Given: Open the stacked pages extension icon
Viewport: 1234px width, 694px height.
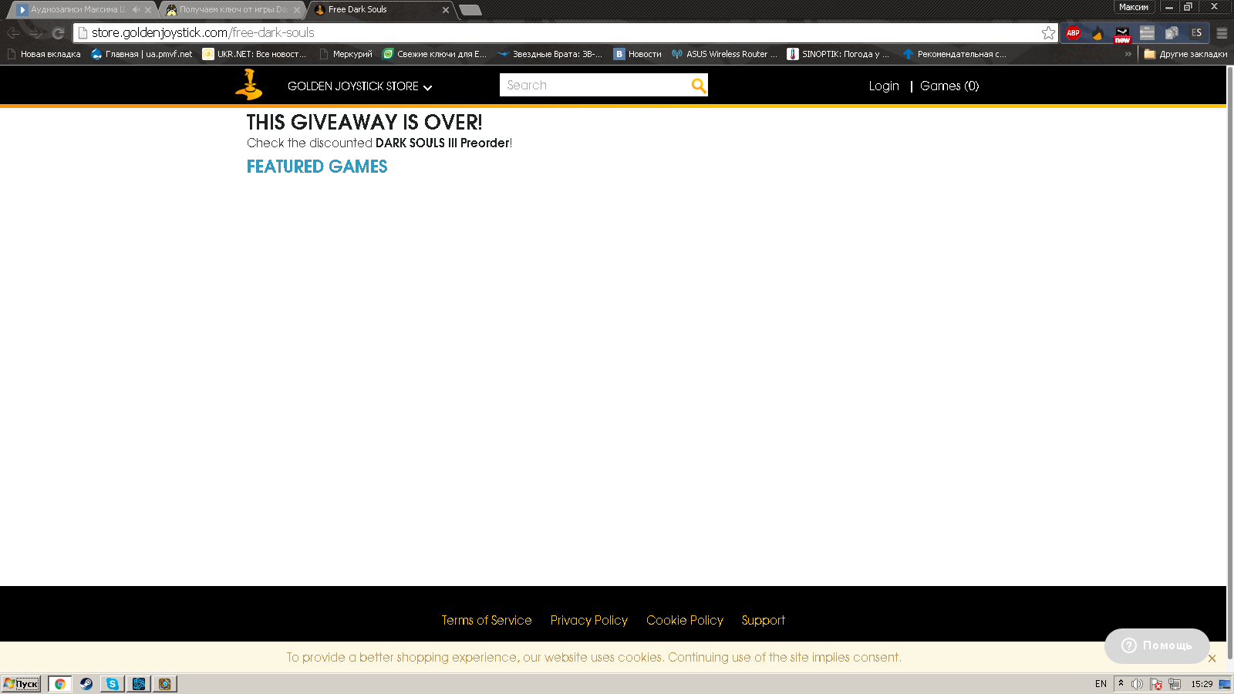Looking at the screenshot, I should pos(1172,32).
